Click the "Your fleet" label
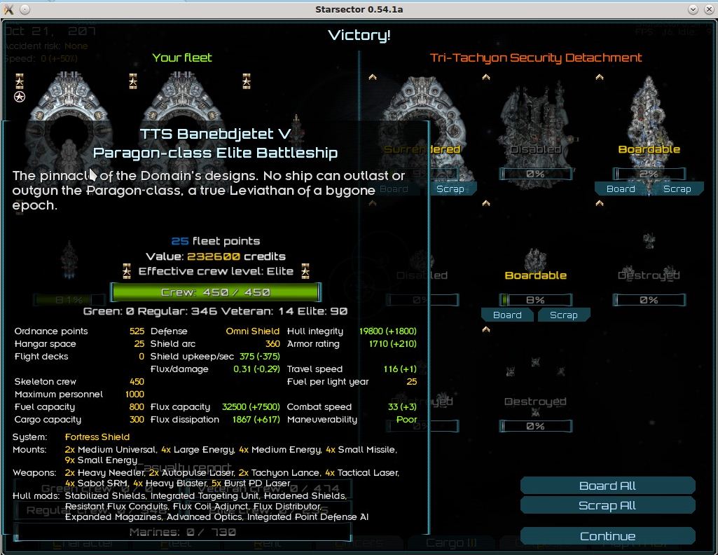Viewport: 718px width, 555px height. [182, 57]
